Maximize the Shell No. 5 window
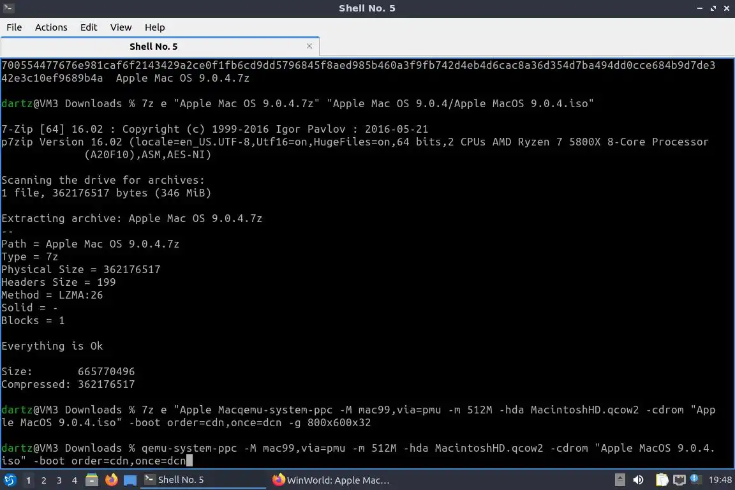 point(713,8)
